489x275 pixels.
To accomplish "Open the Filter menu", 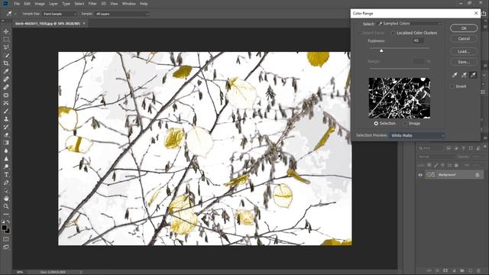I will click(x=92, y=4).
